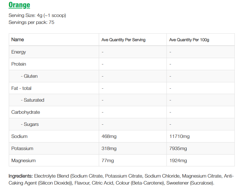242x193 pixels.
Task: Click the 468mg sodium per serving value
Action: coord(109,136)
